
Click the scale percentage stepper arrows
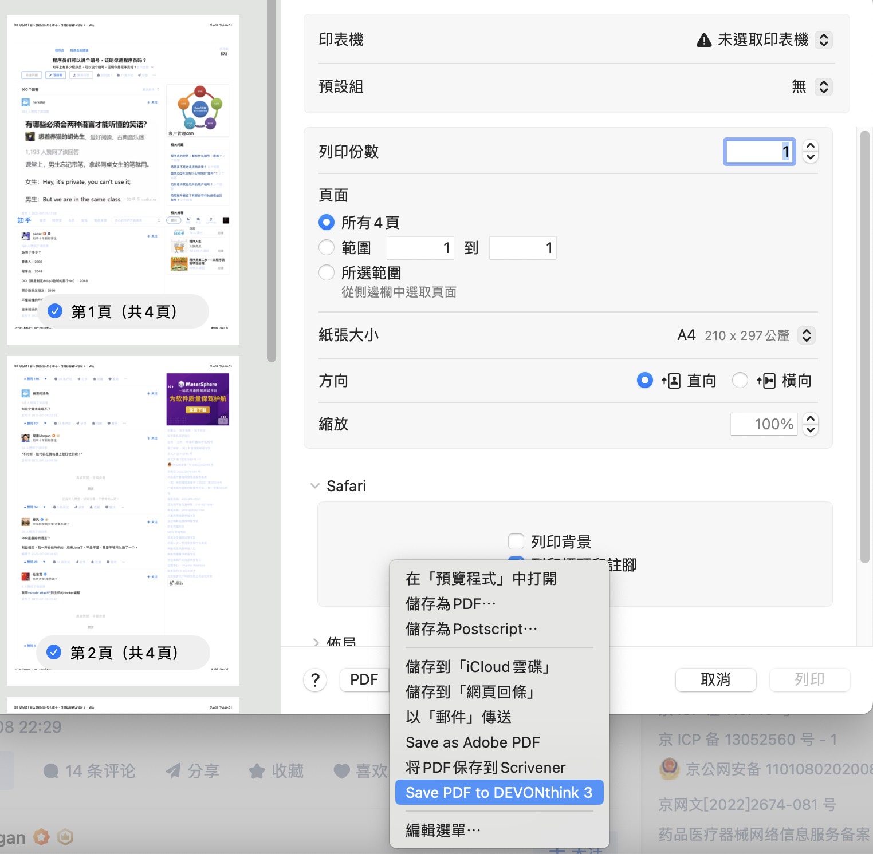pos(810,424)
